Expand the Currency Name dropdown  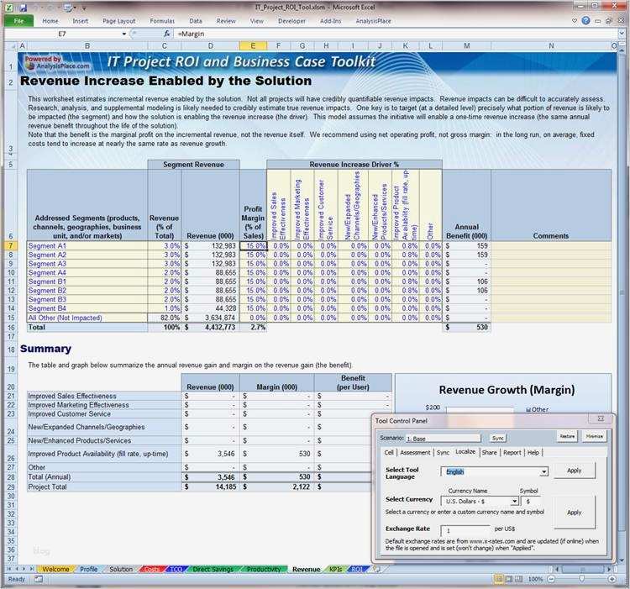tap(514, 501)
